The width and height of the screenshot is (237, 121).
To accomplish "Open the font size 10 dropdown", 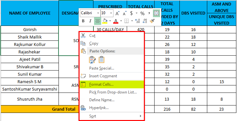I will point(111,13).
